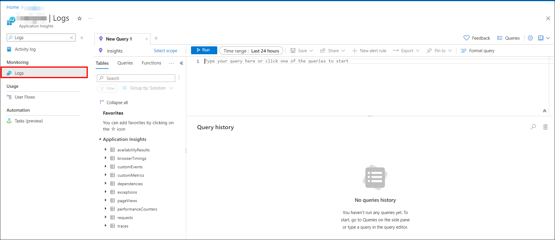Expand pageViews table
This screenshot has width=555, height=240.
click(105, 200)
